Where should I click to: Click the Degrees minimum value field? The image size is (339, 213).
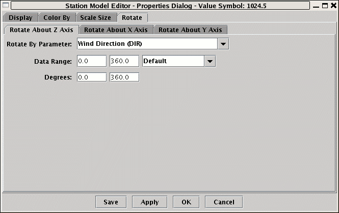click(92, 77)
